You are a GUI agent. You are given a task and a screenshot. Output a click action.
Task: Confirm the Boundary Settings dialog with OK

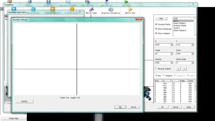[120, 107]
